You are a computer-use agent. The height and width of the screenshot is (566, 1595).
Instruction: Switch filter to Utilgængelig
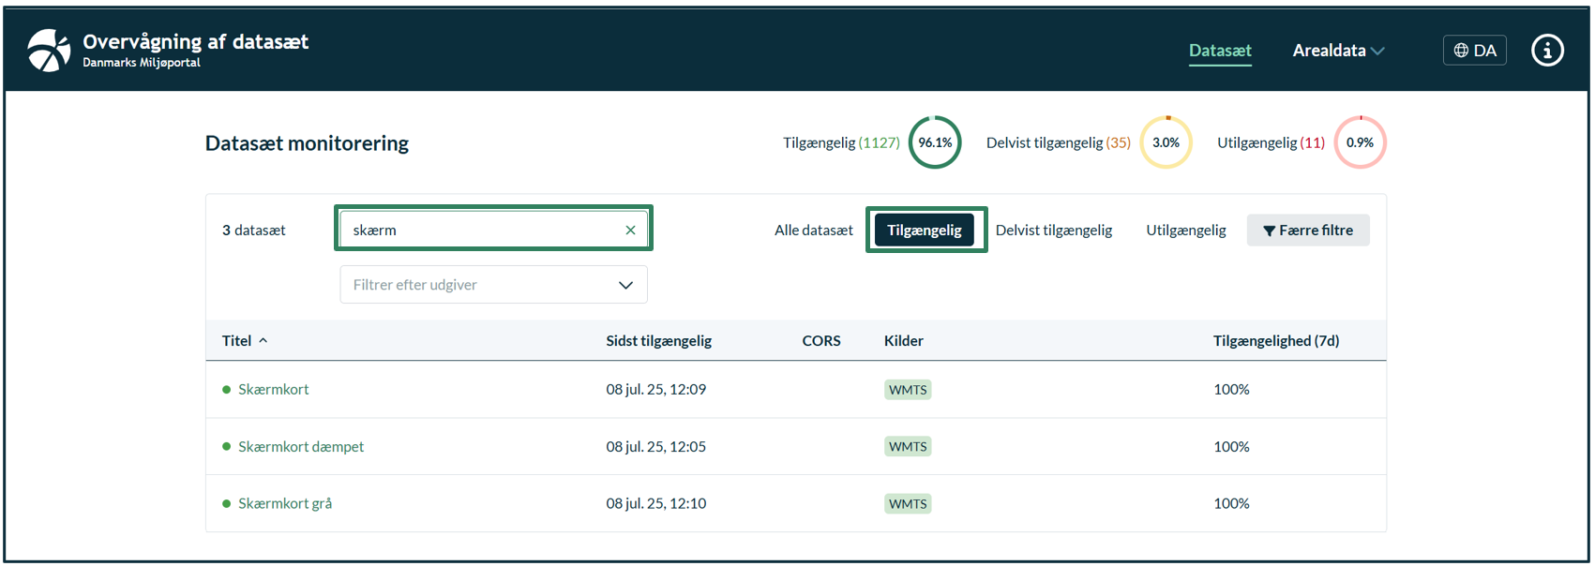point(1185,231)
